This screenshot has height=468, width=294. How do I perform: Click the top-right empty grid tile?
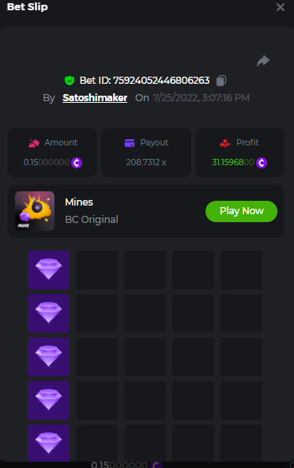(x=241, y=270)
